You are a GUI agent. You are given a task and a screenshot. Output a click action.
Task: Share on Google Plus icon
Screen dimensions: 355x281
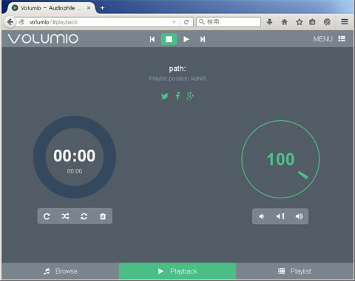click(190, 96)
